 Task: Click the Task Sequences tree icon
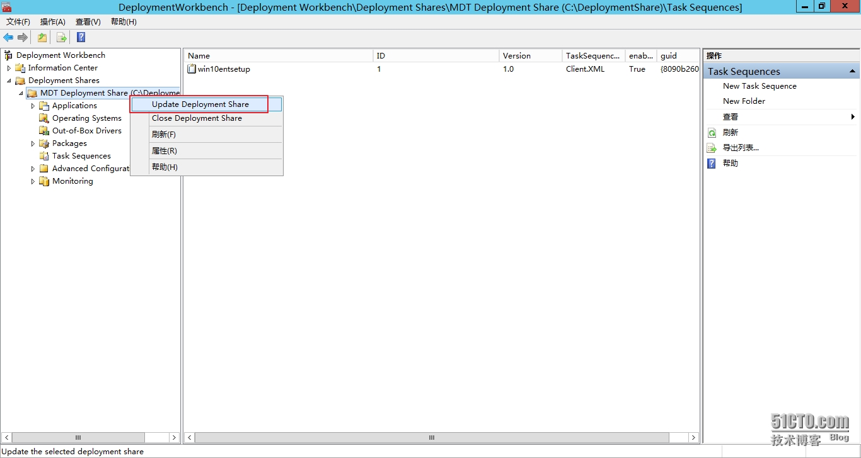44,156
